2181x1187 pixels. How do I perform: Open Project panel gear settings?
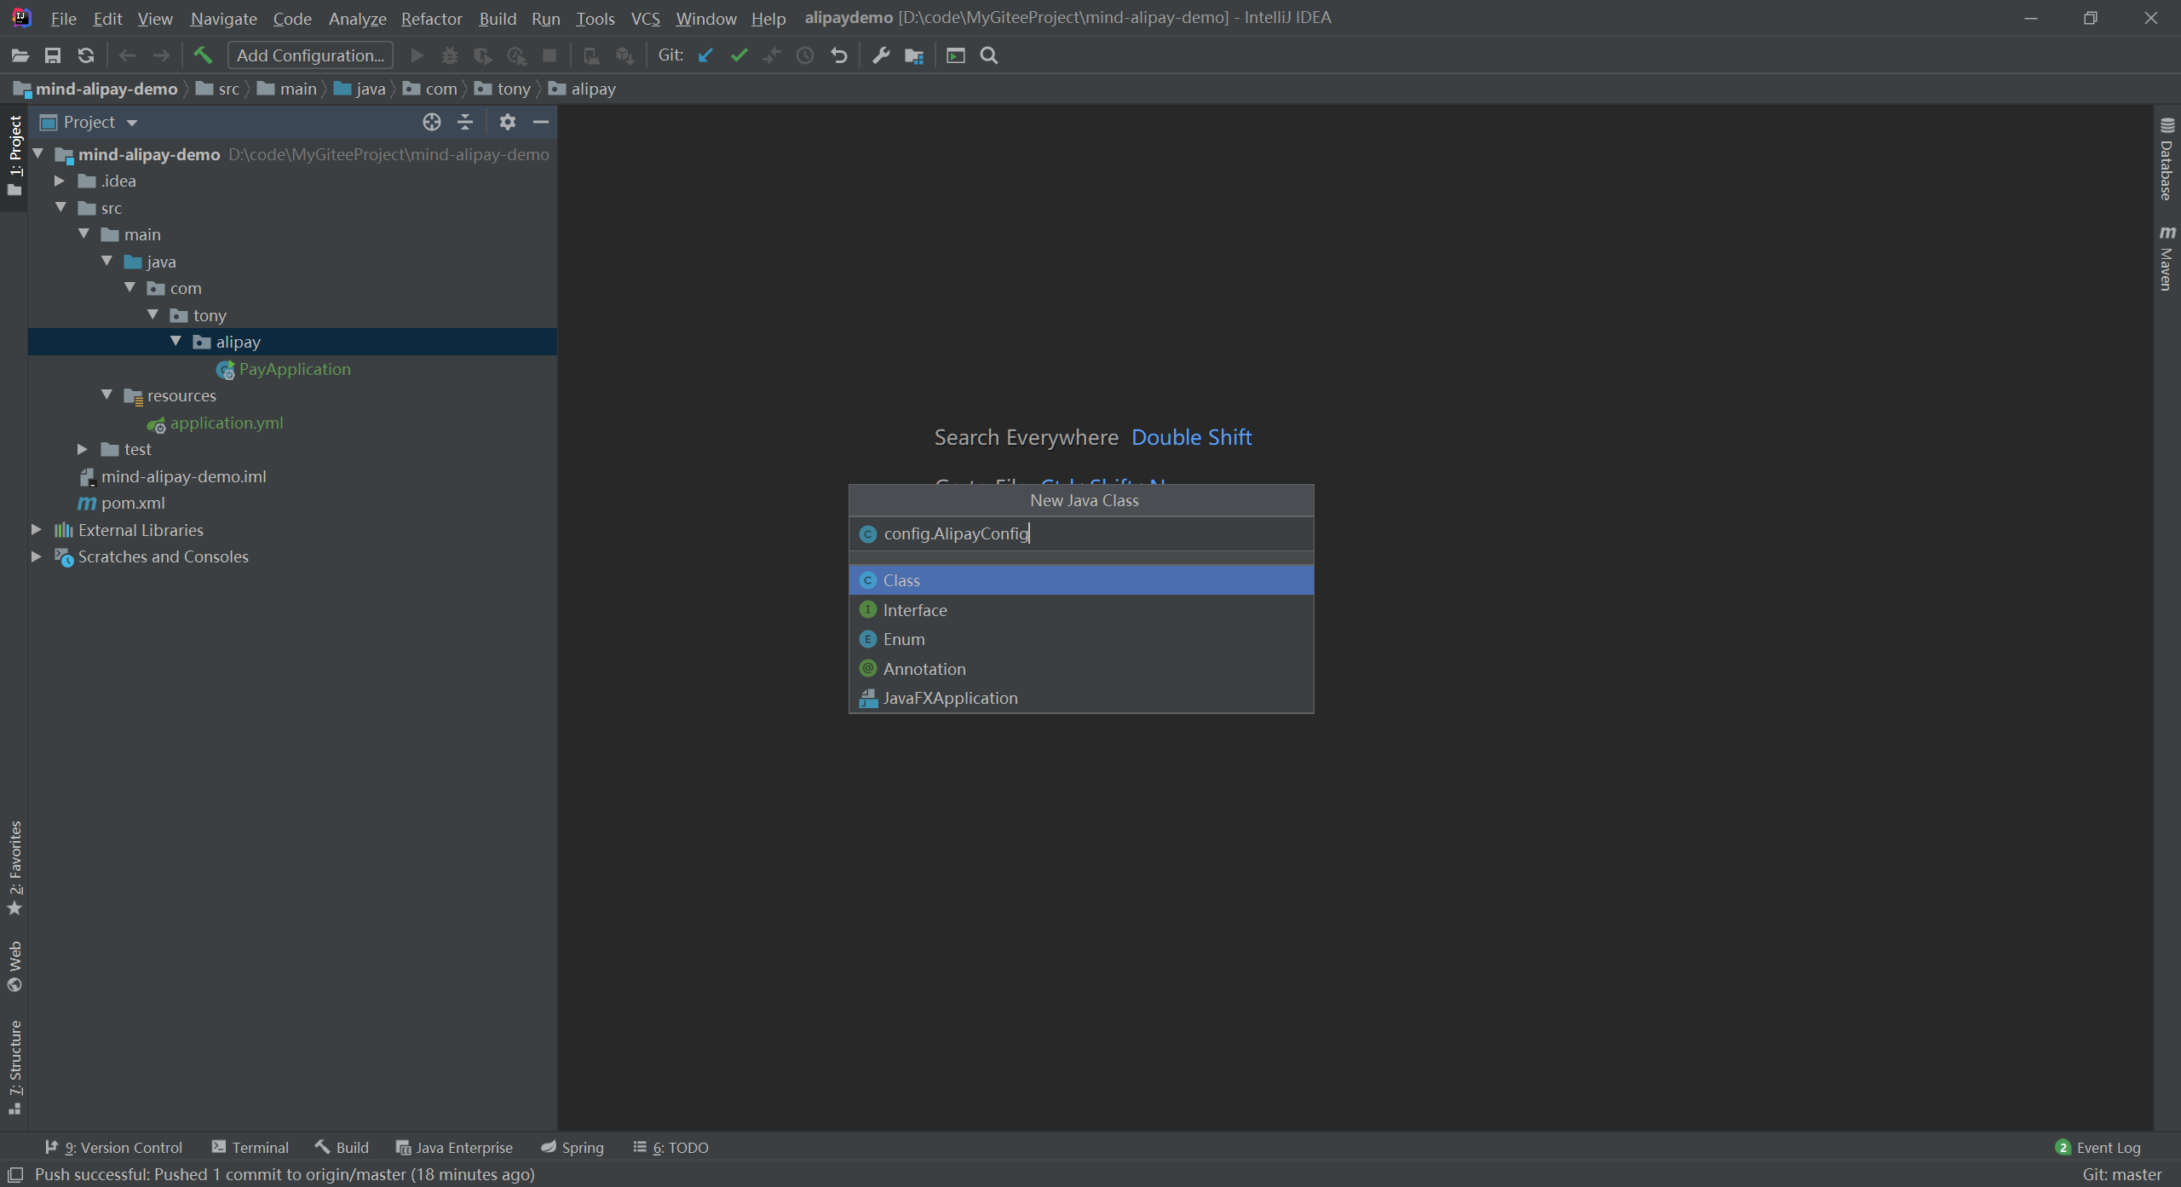click(508, 122)
